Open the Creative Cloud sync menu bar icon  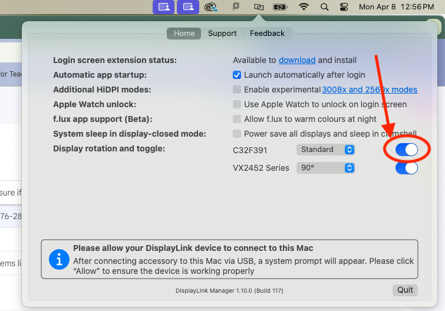click(211, 7)
